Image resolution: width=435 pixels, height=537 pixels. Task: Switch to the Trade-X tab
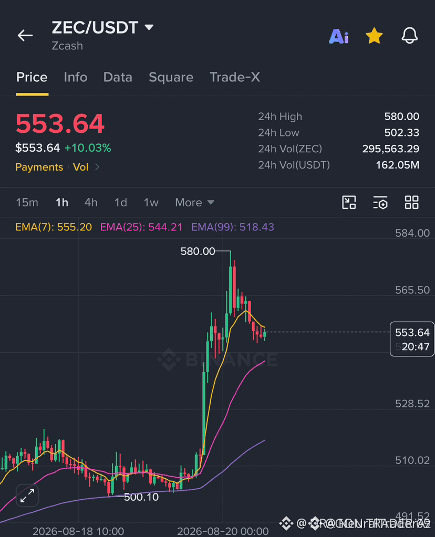pos(235,77)
